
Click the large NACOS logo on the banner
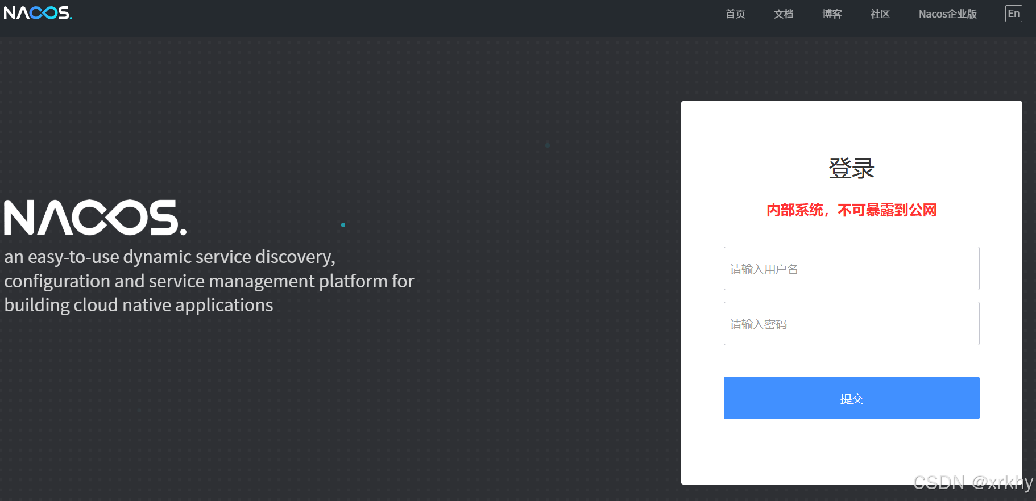pyautogui.click(x=96, y=218)
